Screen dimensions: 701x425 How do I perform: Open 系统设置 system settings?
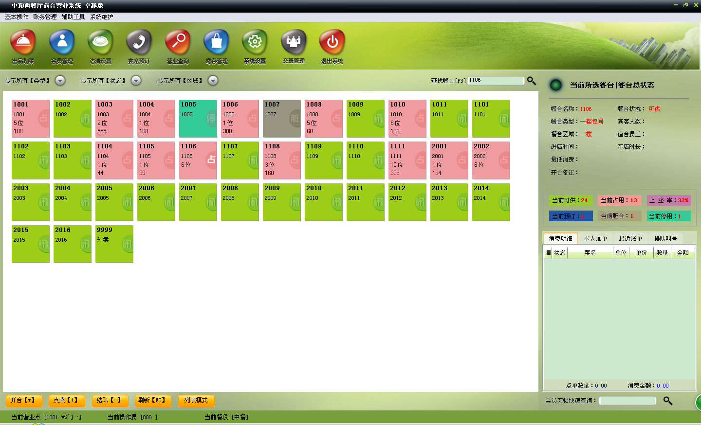255,47
